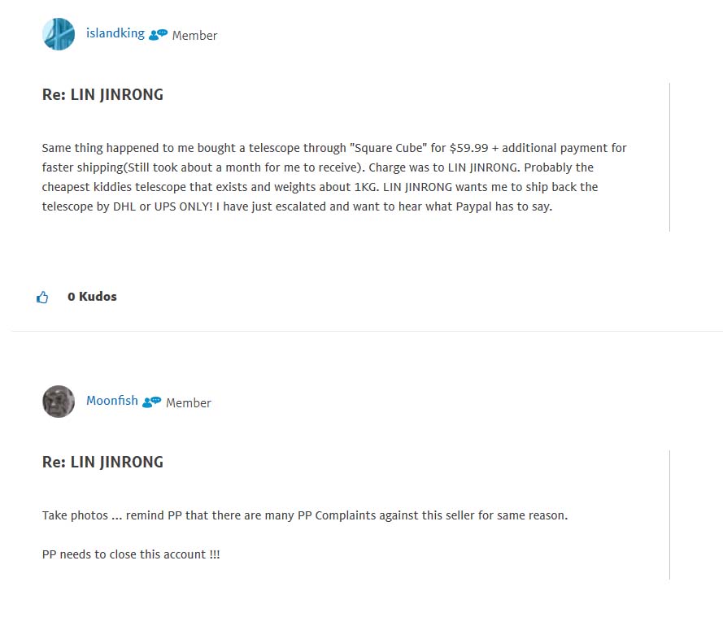Click vertical divider beside islandking's post
Viewport: 723px width, 617px height.
[x=669, y=157]
